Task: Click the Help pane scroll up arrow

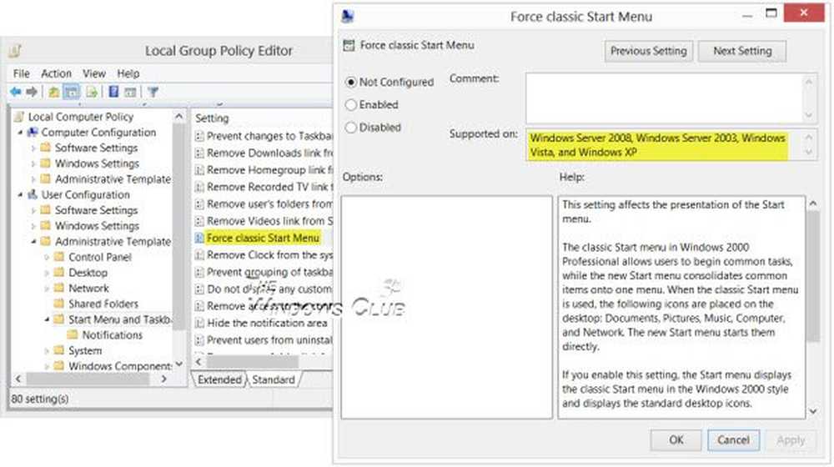Action: pos(813,203)
